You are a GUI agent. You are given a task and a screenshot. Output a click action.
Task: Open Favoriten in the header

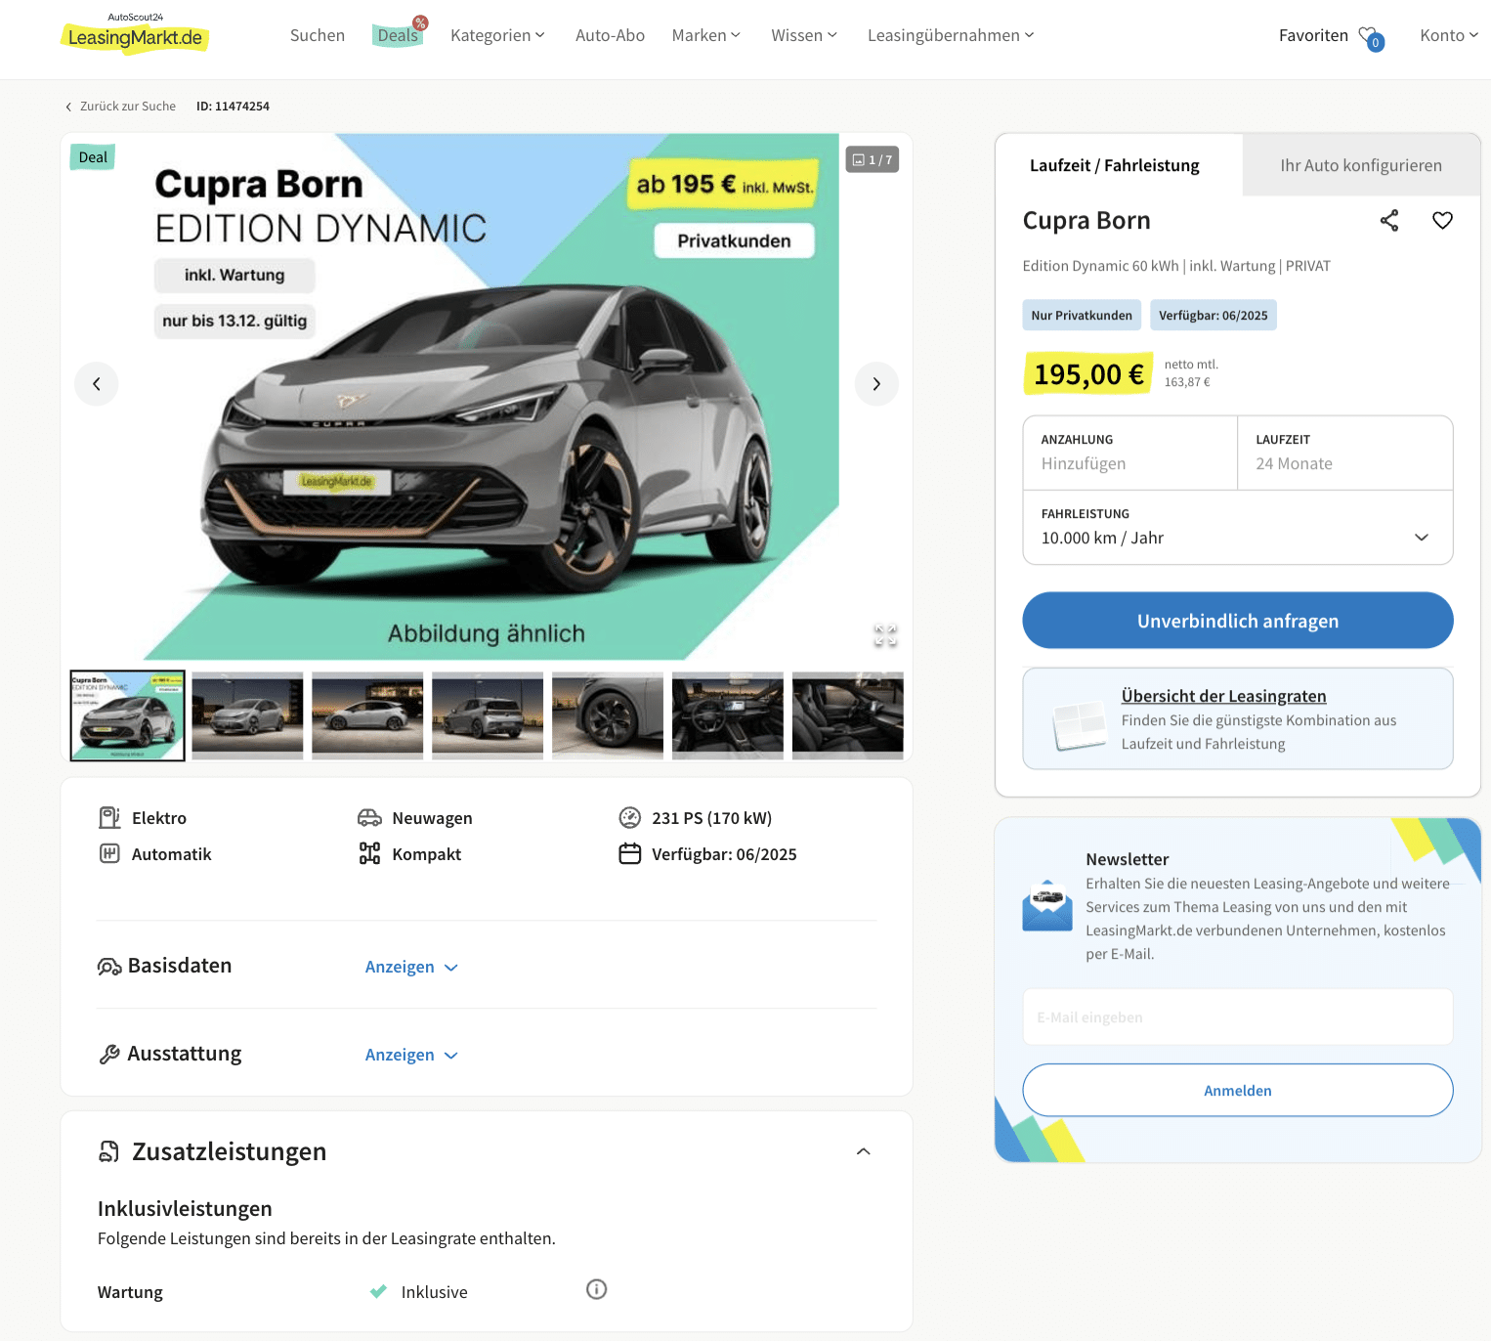(1313, 35)
